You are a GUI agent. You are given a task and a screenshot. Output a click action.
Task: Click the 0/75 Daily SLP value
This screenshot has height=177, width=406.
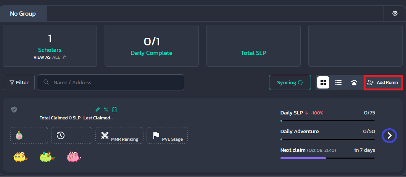(369, 113)
